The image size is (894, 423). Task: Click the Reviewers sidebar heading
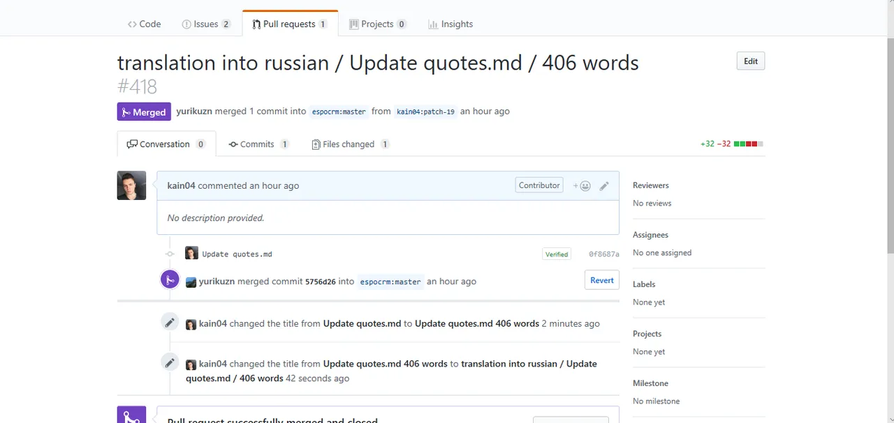[x=651, y=185]
